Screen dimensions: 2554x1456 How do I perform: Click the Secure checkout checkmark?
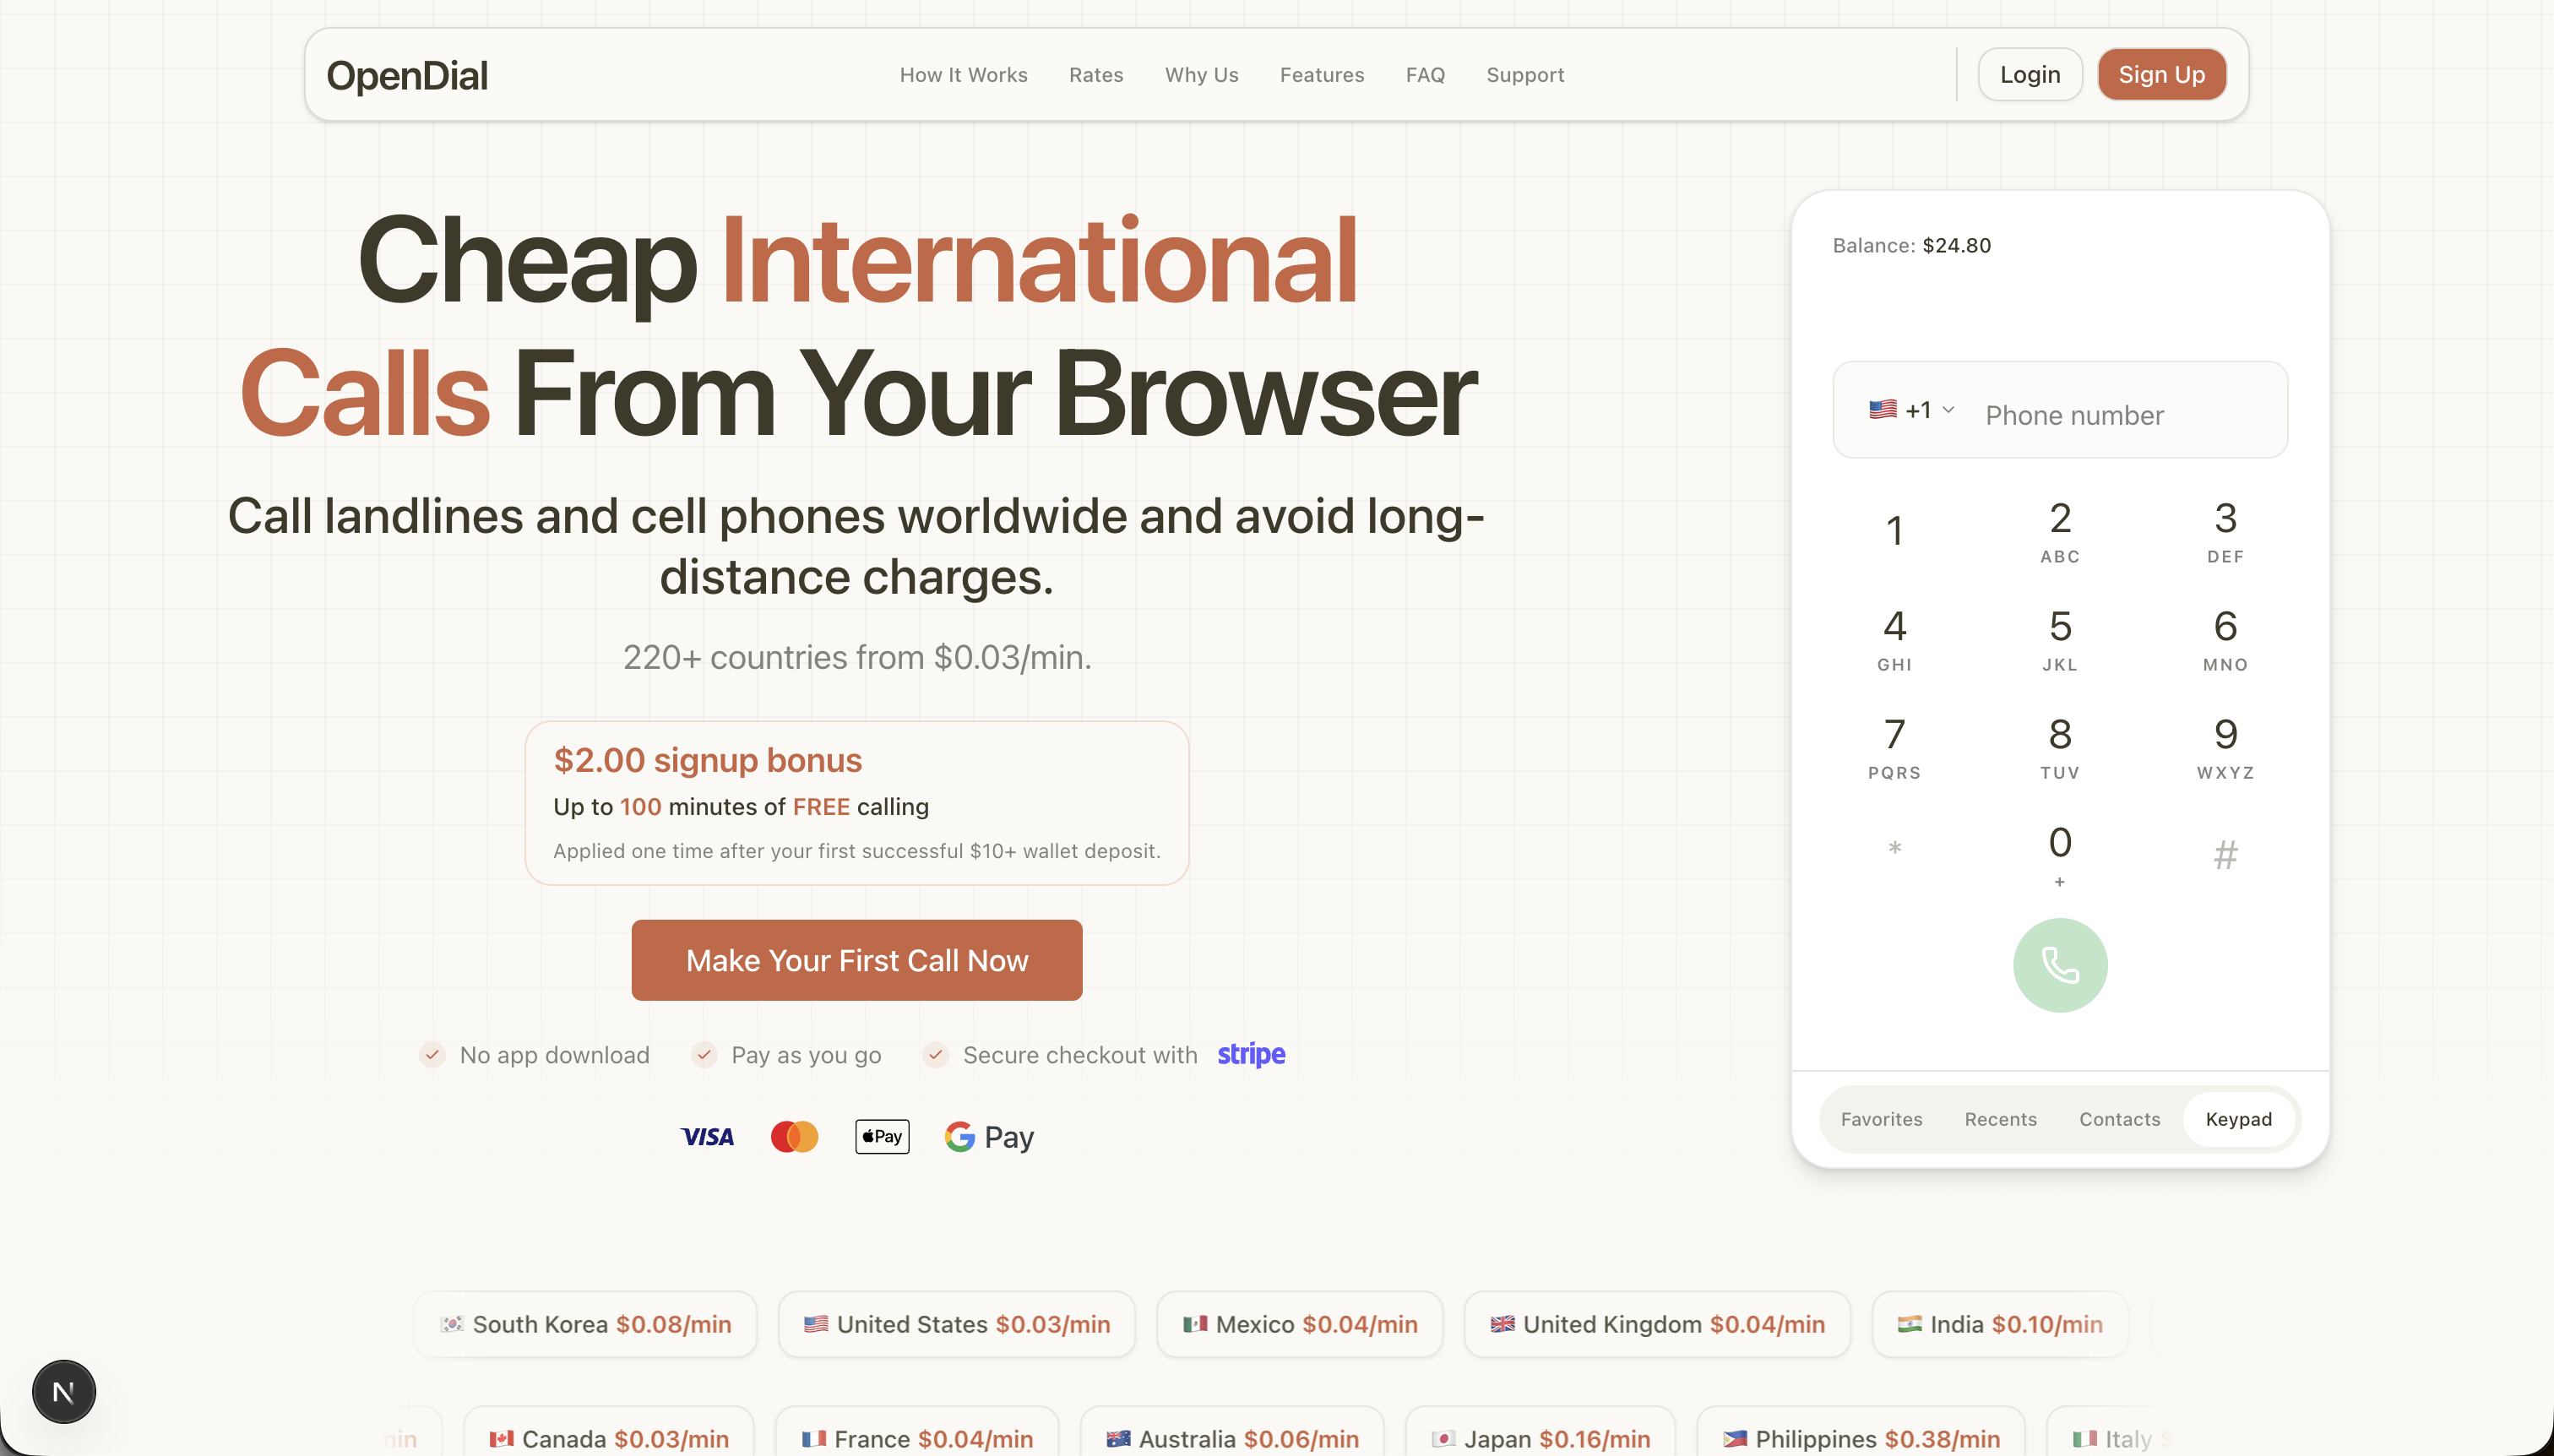click(936, 1055)
